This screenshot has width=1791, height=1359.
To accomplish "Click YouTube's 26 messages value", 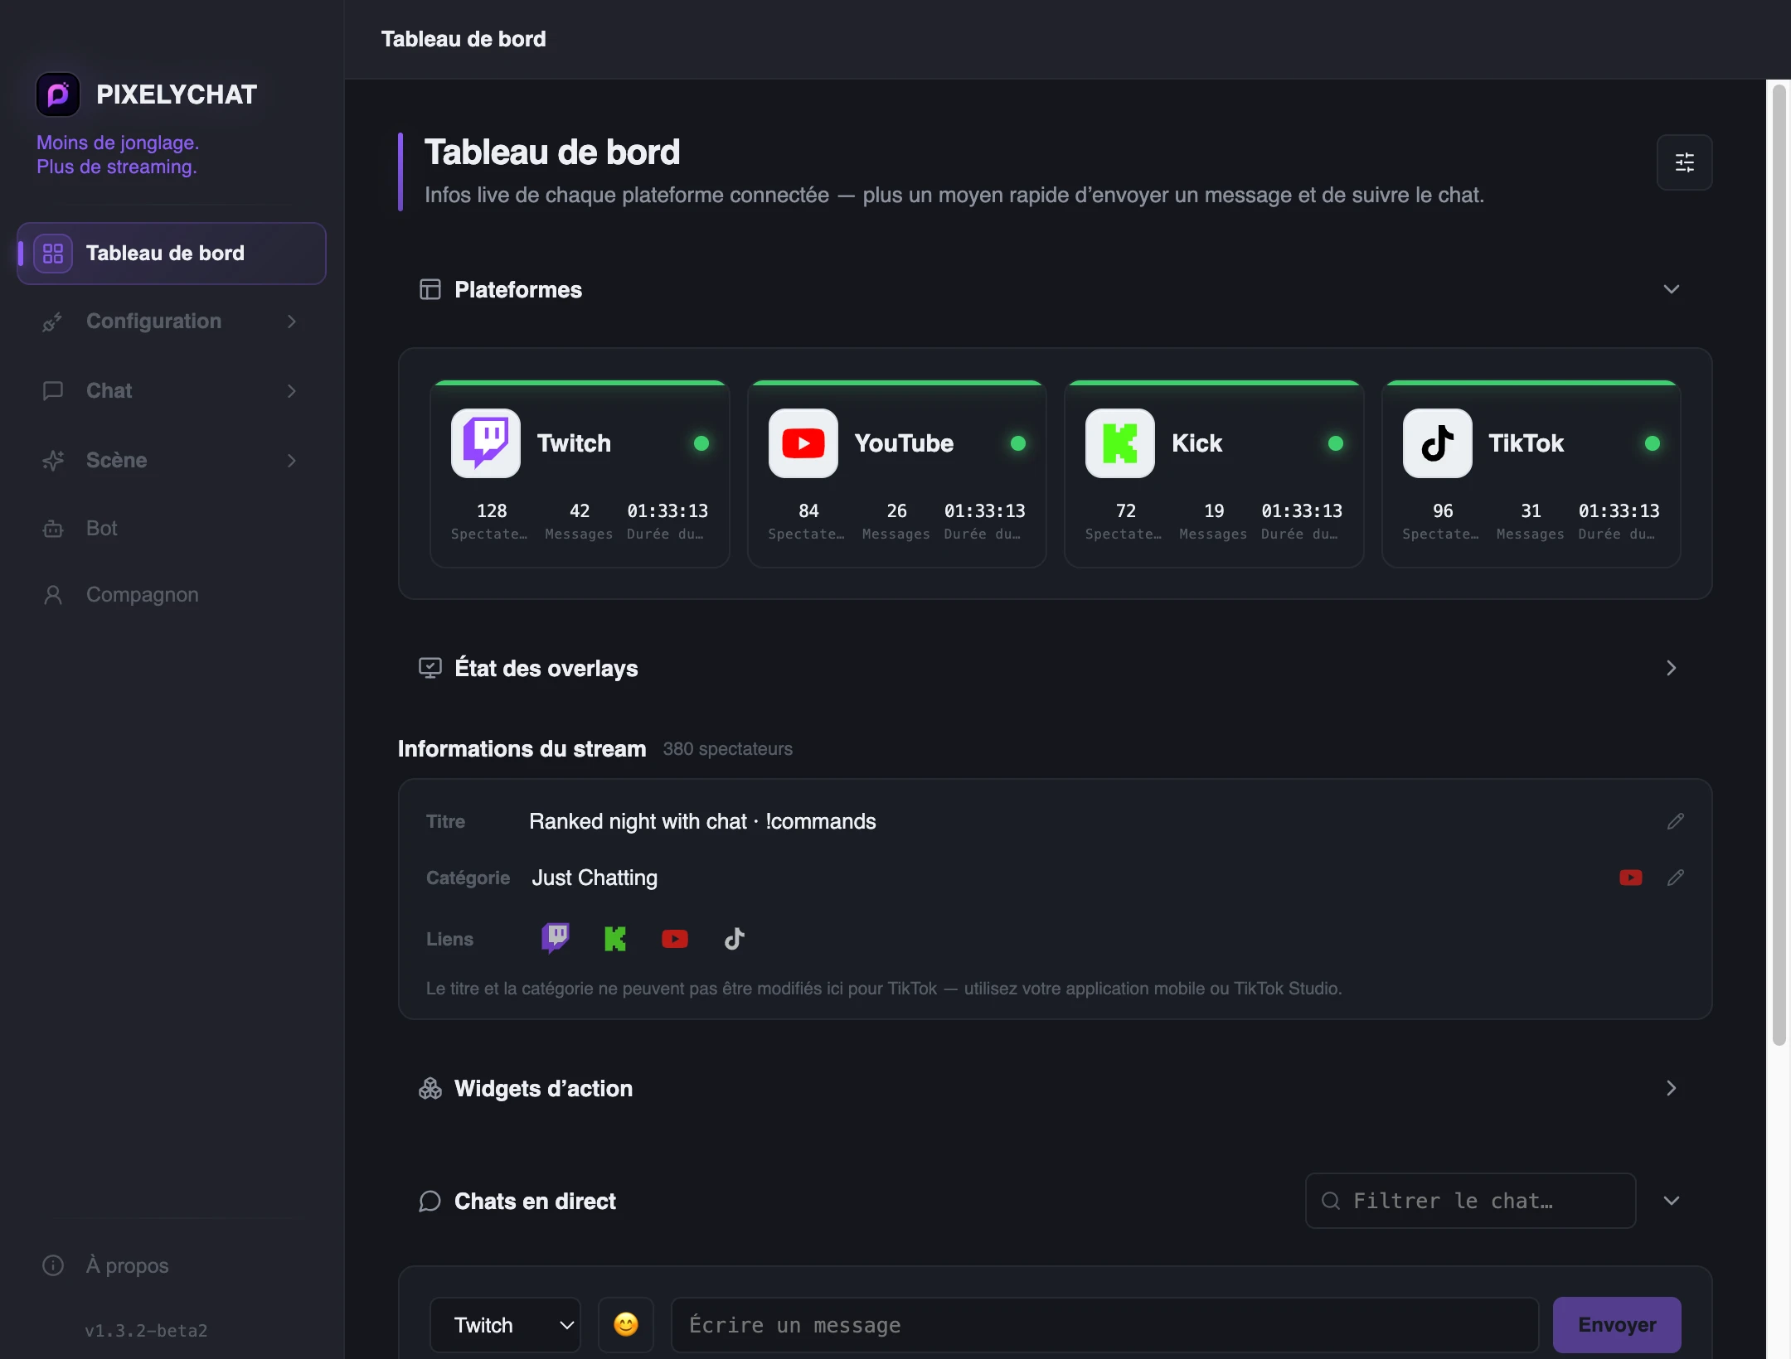I will [x=896, y=511].
